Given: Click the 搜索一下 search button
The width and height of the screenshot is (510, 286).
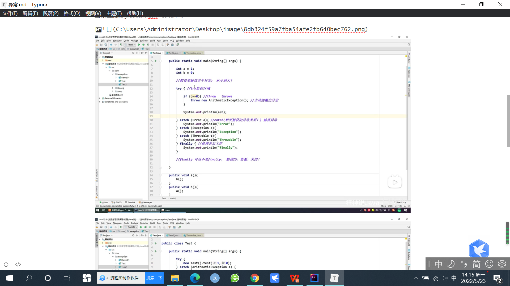Looking at the screenshot, I should 154,278.
